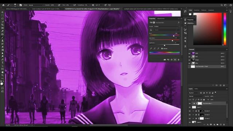Switch to the Swatches tab
This screenshot has height=131, width=233.
click(197, 10)
